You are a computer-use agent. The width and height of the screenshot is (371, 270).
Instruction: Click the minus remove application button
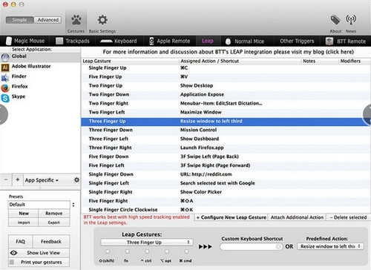[x=6, y=180]
